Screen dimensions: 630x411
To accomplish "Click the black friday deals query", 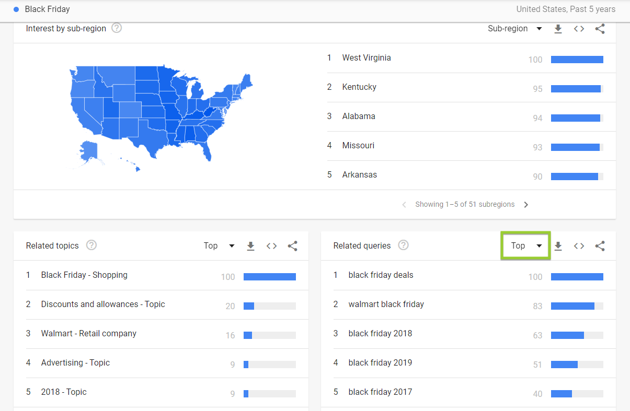I will [381, 275].
